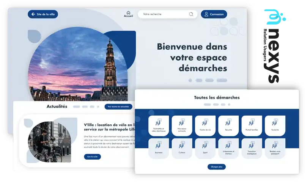The width and height of the screenshot is (307, 182).
Task: Open the Urbanisme et travaux card
Action: pos(228,148)
